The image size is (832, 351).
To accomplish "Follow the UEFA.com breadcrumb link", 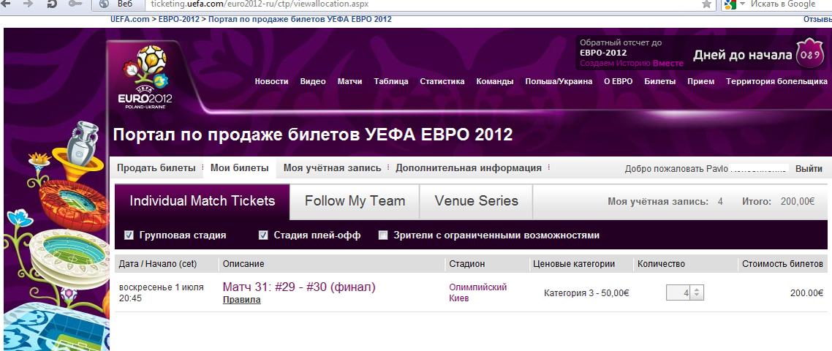I will click(x=130, y=19).
